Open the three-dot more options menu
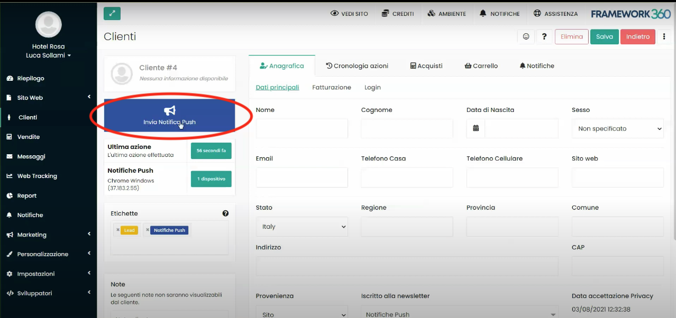This screenshot has height=318, width=676. tap(664, 36)
